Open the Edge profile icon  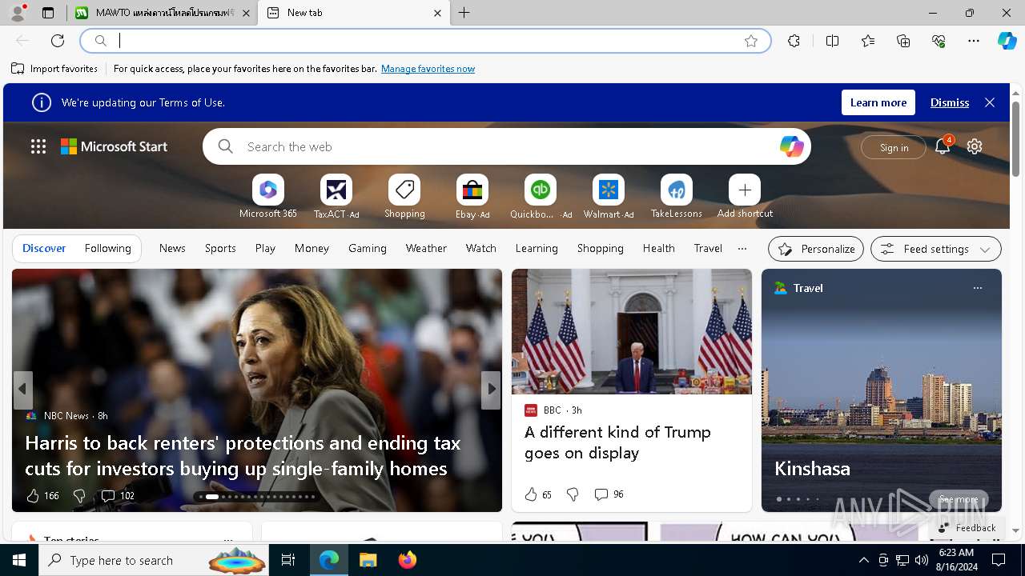click(17, 13)
